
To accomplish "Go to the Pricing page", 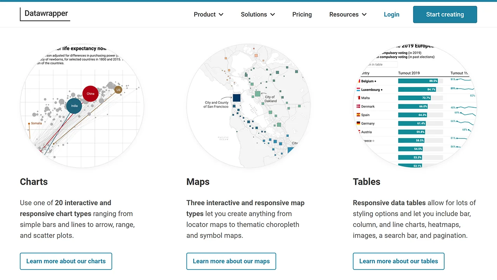I will (302, 14).
